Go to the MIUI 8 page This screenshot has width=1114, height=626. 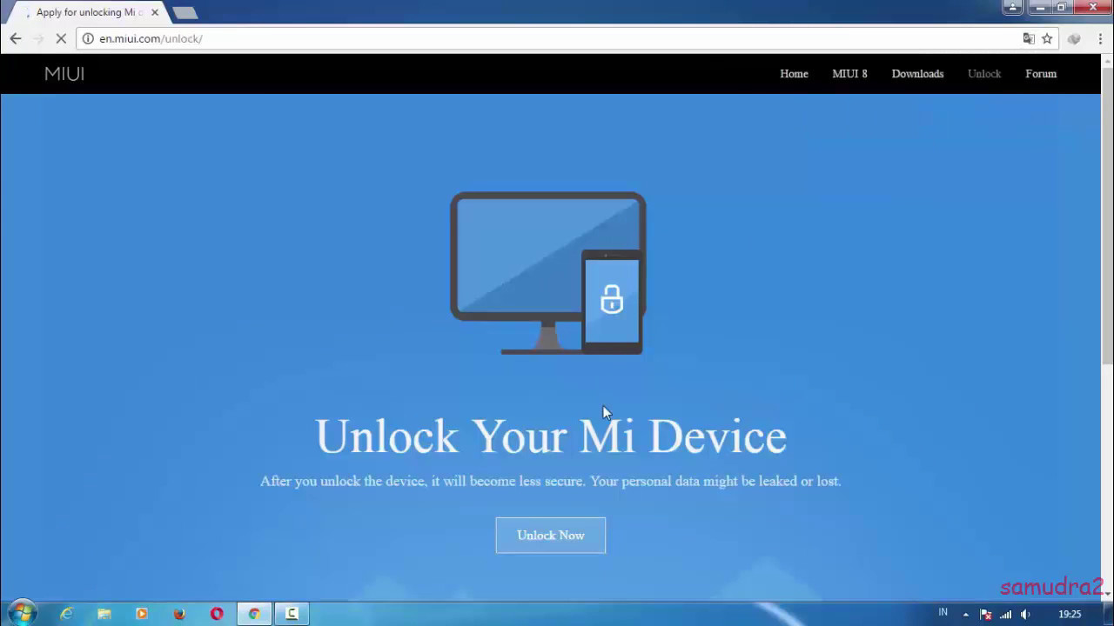(x=849, y=74)
